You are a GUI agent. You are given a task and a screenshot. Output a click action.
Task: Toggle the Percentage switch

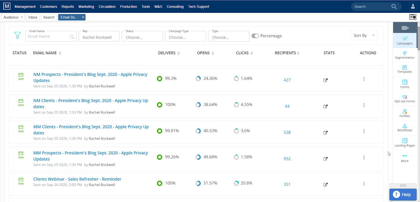pyautogui.click(x=255, y=36)
